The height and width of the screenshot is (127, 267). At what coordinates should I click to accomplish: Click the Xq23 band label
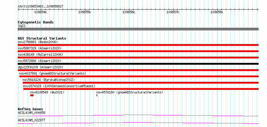coord(22,26)
